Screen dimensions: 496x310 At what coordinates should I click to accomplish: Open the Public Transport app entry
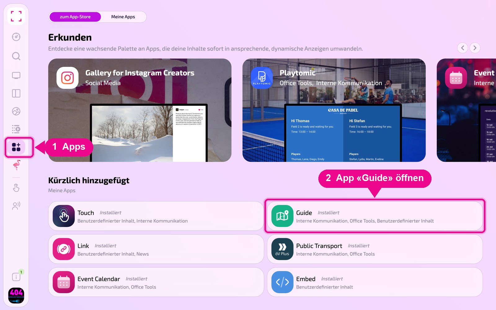pos(375,249)
